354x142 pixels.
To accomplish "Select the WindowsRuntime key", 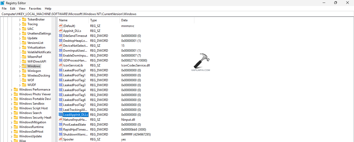I will point(31,127).
